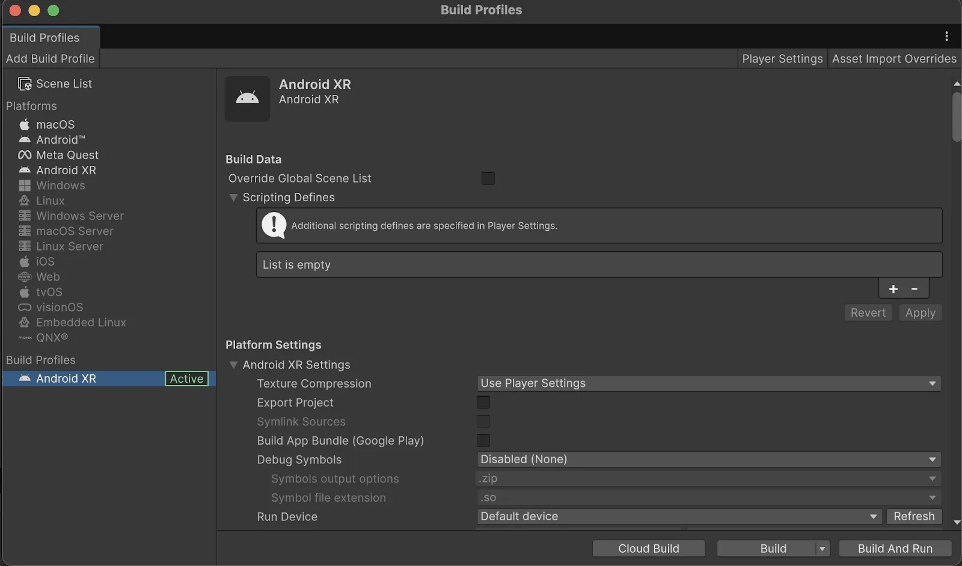Click the Cloud Build button

[648, 549]
